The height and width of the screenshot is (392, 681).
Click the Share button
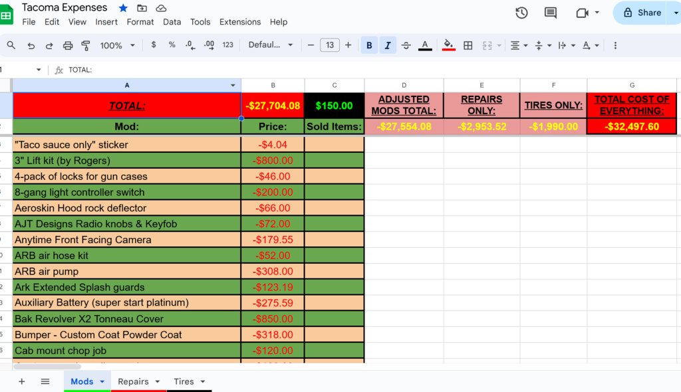[642, 13]
